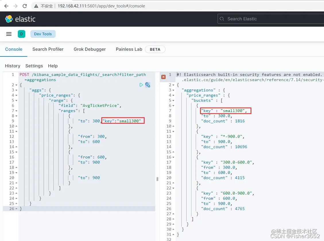This screenshot has height=241, width=324.
Task: Collapse response fold at line 2
Action: coord(173,85)
